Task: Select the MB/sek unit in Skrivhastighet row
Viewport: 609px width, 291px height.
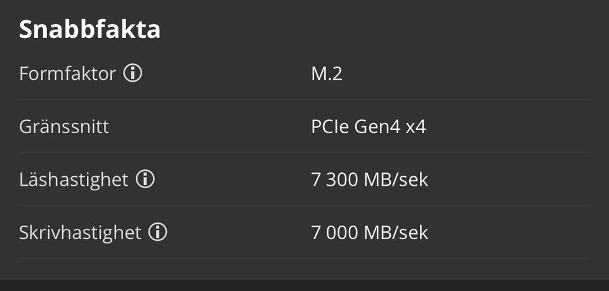Action: click(396, 232)
